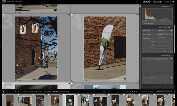Collapse the Histogram panel

(x=172, y=6)
